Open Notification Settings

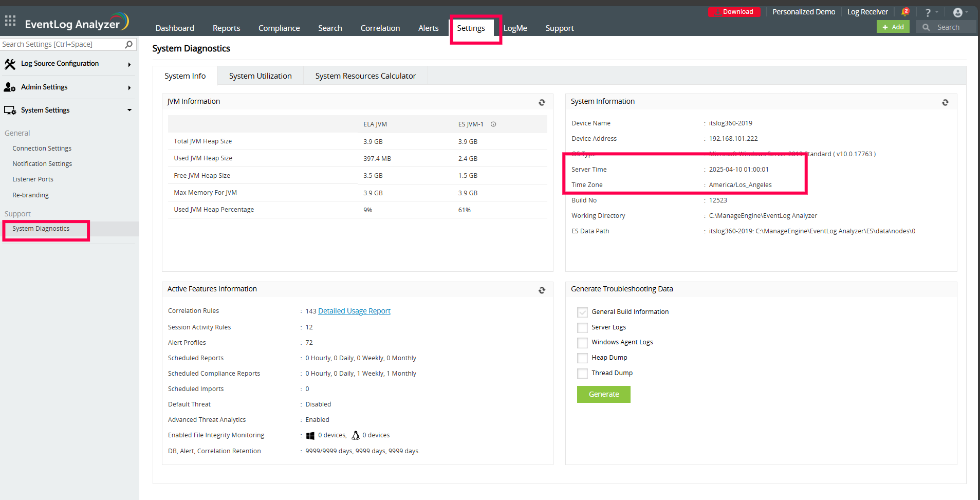pyautogui.click(x=42, y=164)
